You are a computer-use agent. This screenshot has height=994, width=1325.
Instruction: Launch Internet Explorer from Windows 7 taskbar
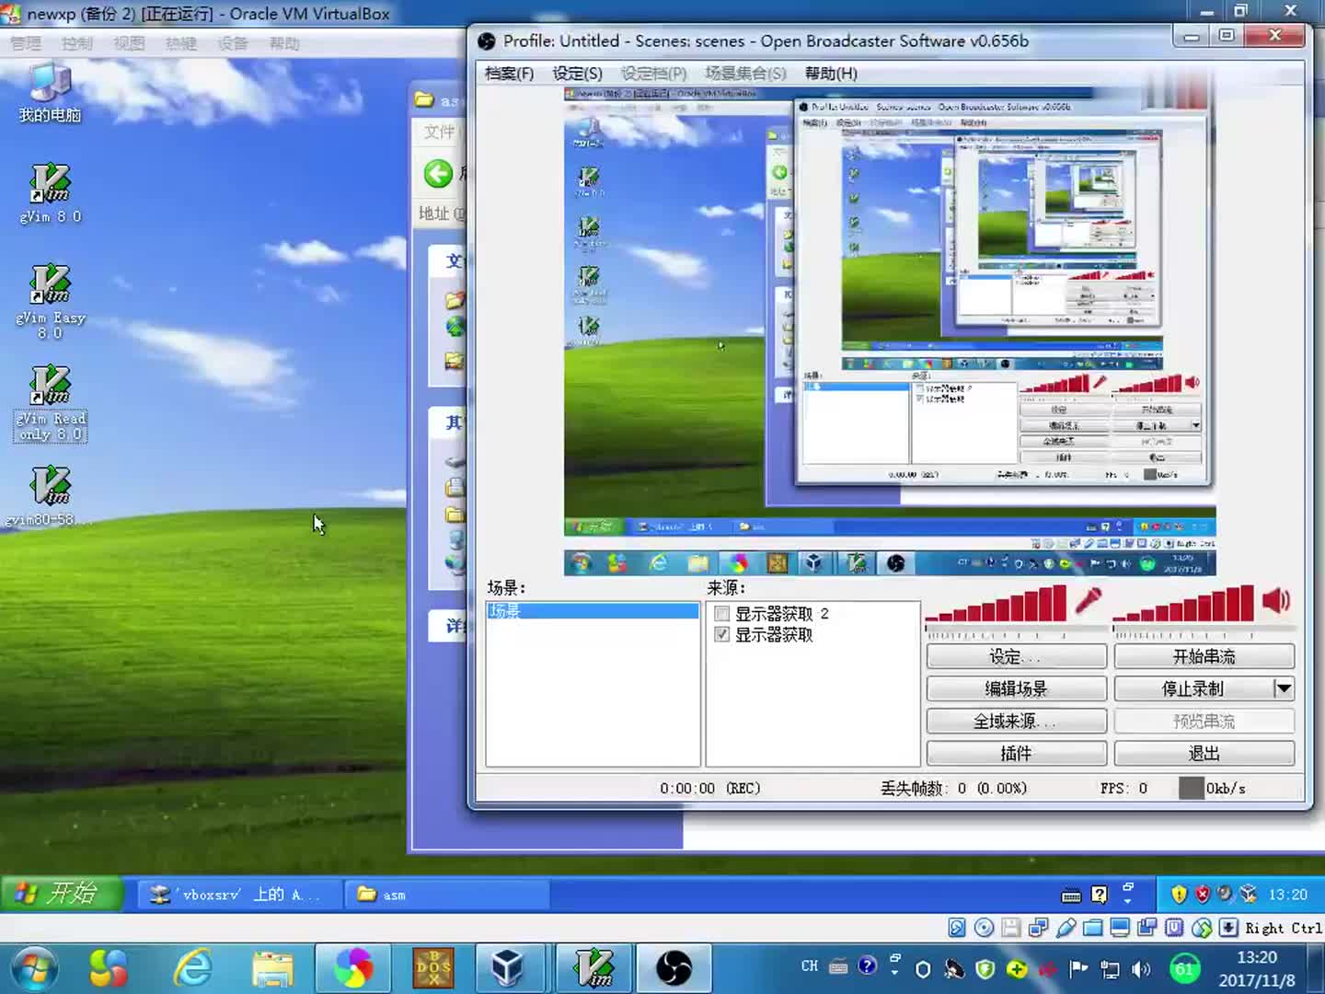coord(192,968)
